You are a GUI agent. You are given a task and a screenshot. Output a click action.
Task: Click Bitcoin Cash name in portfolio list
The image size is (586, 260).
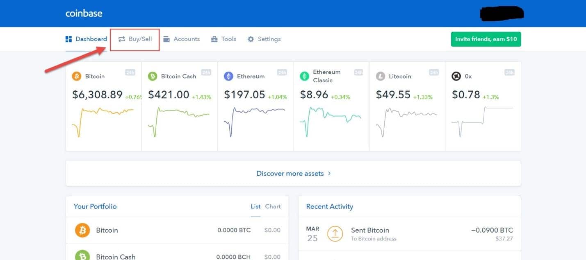(116, 257)
